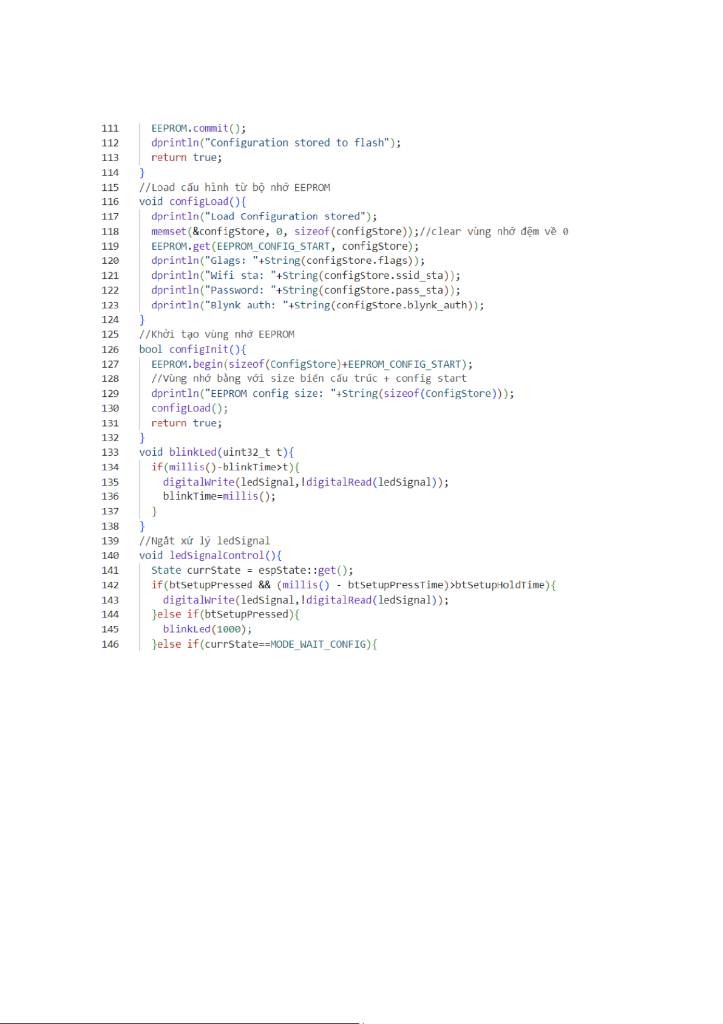Click configStore.ssid_sta on line 121
The width and height of the screenshot is (723, 1024).
(384, 276)
